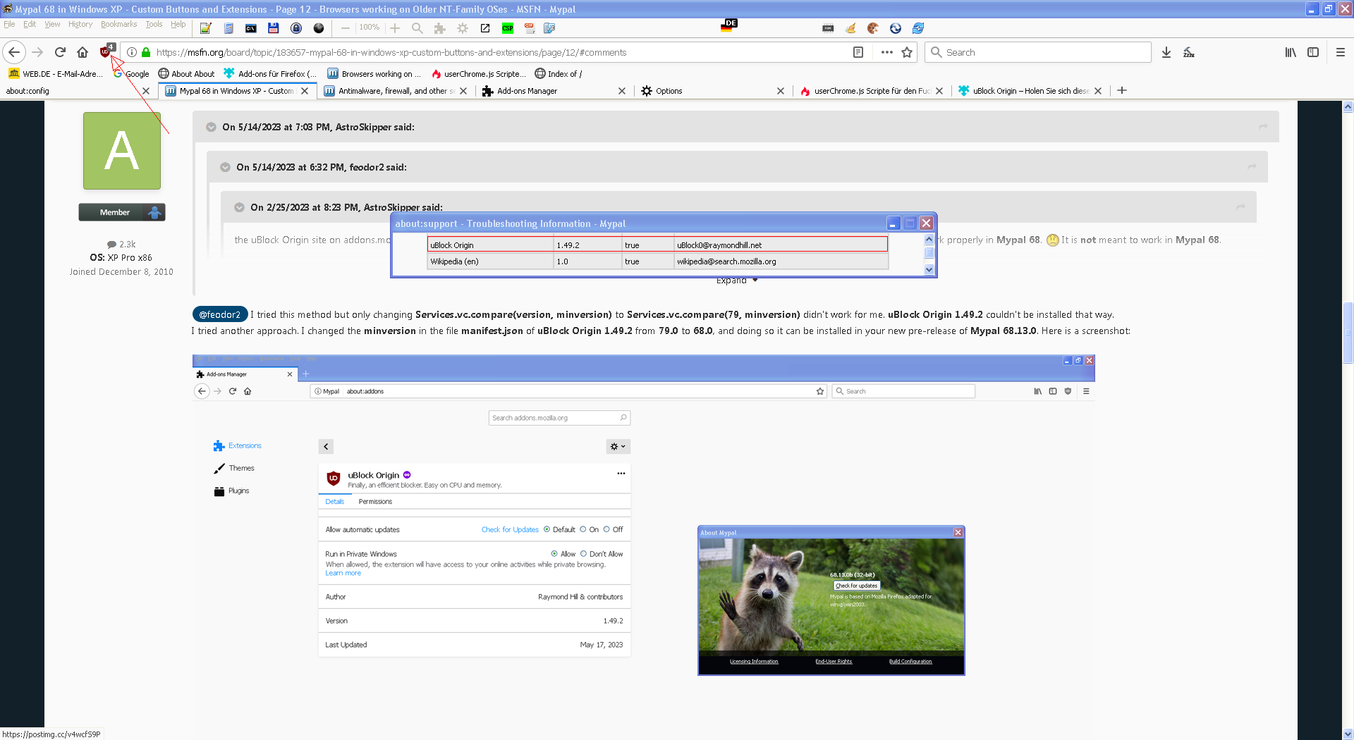Click the gear options toolbar icon
Screen dimensions: 1354x740
[x=463, y=28]
